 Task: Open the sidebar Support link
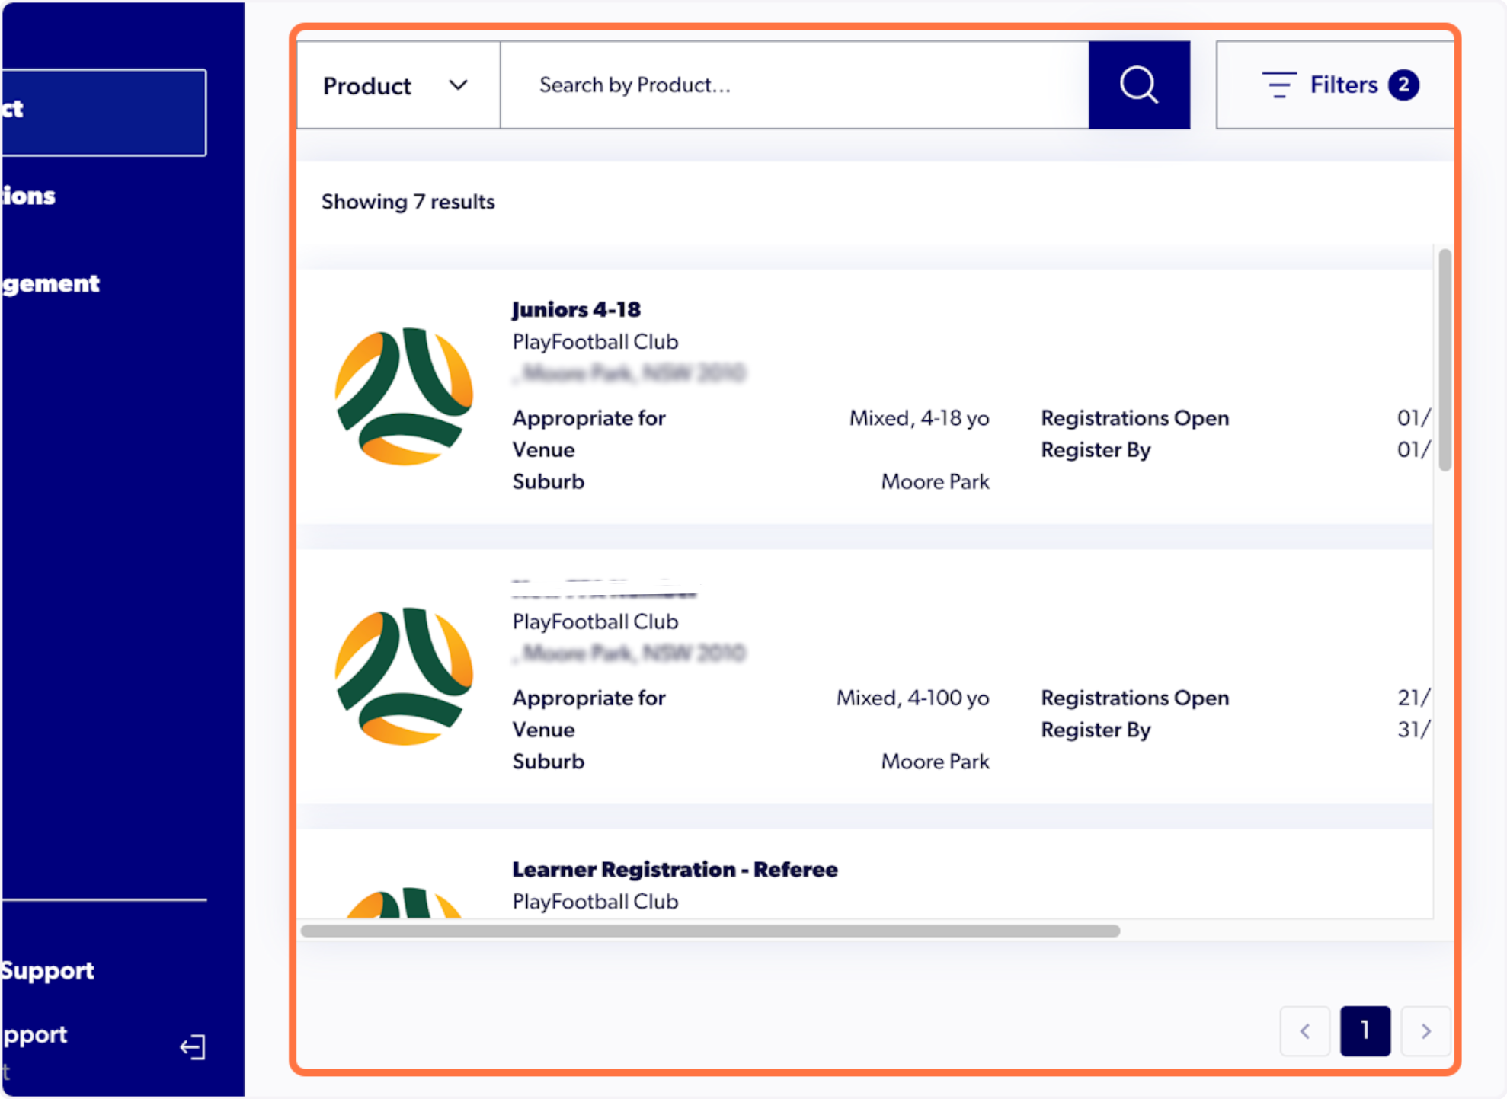(47, 970)
